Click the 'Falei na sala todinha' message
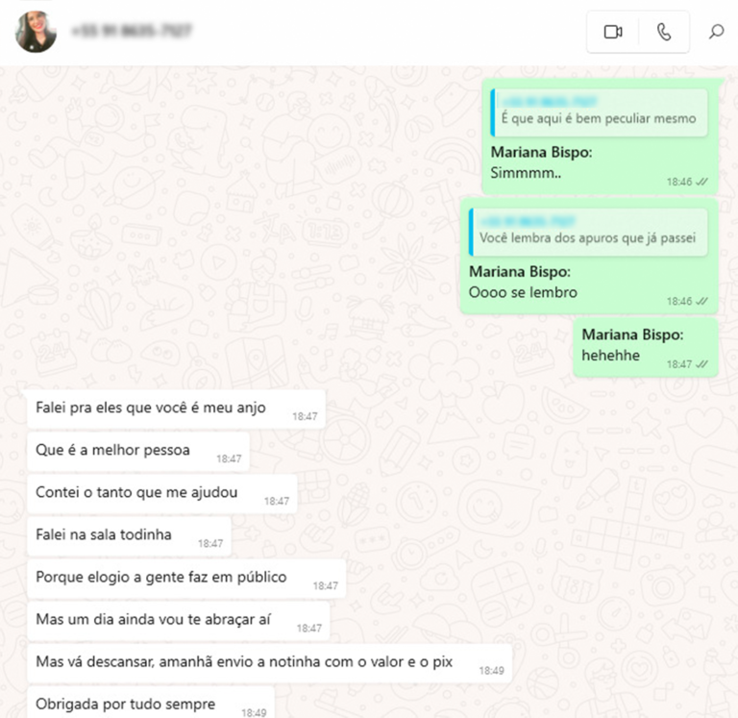 (130, 535)
